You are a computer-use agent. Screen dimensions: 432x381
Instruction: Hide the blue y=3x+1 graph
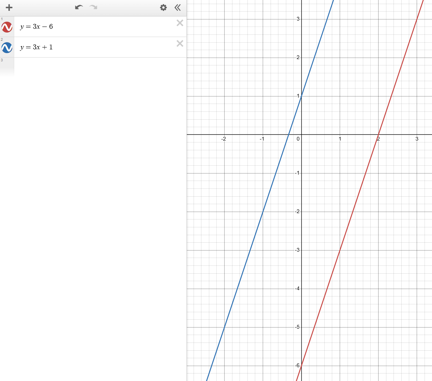7,47
